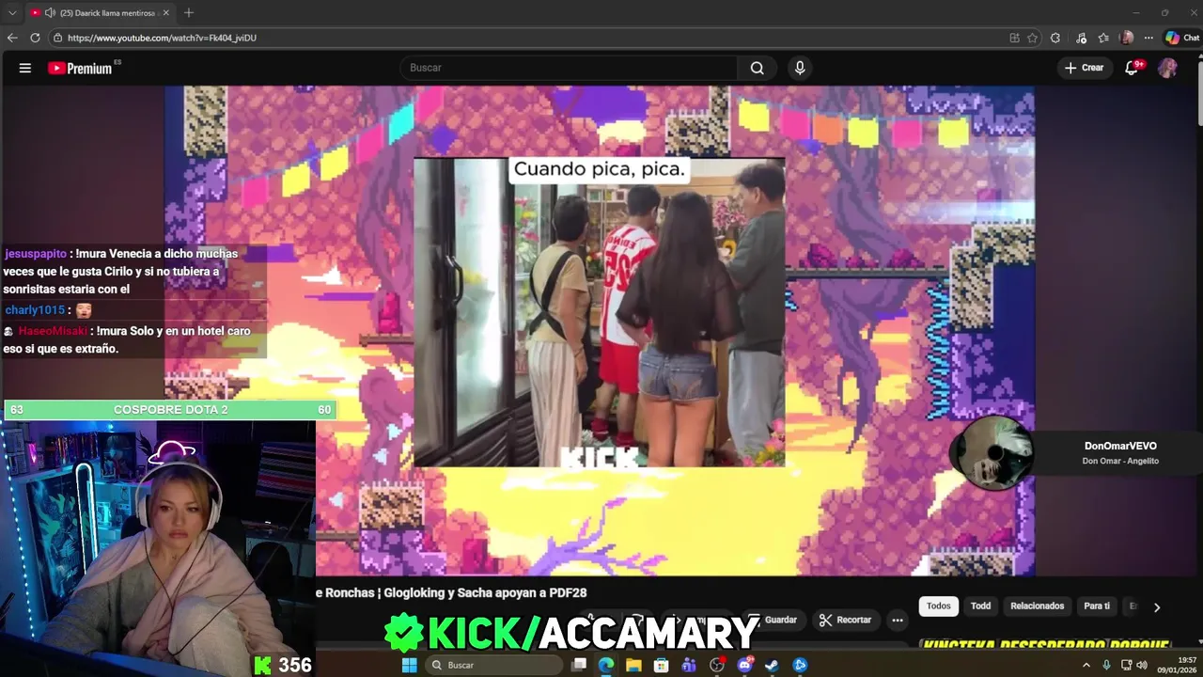Expand the tab actions dropdown arrow
The width and height of the screenshot is (1203, 677).
coord(12,13)
